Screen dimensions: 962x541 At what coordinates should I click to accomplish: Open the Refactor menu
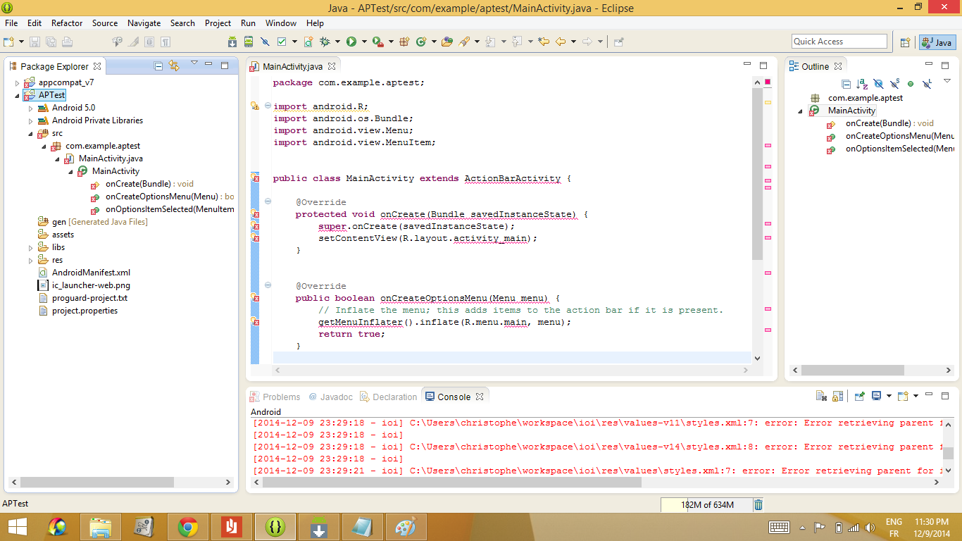[67, 23]
